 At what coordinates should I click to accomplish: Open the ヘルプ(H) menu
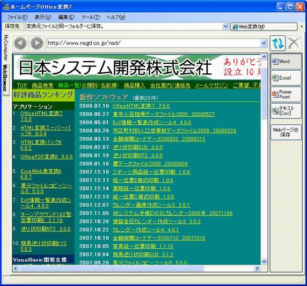point(116,17)
